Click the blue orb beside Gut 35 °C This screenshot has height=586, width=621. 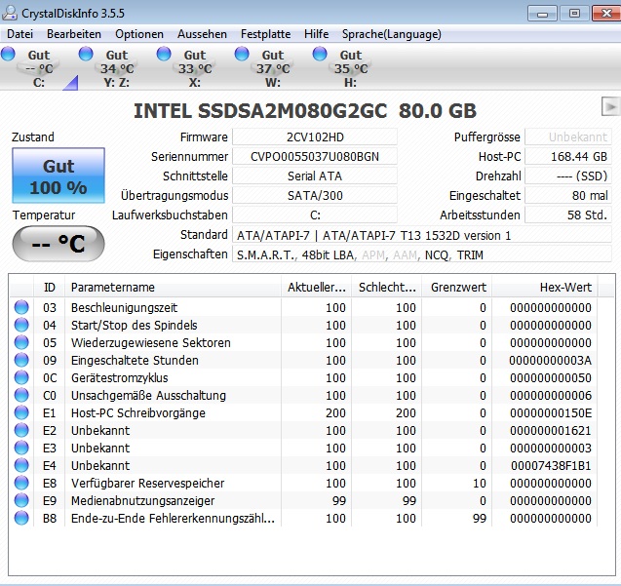(320, 54)
